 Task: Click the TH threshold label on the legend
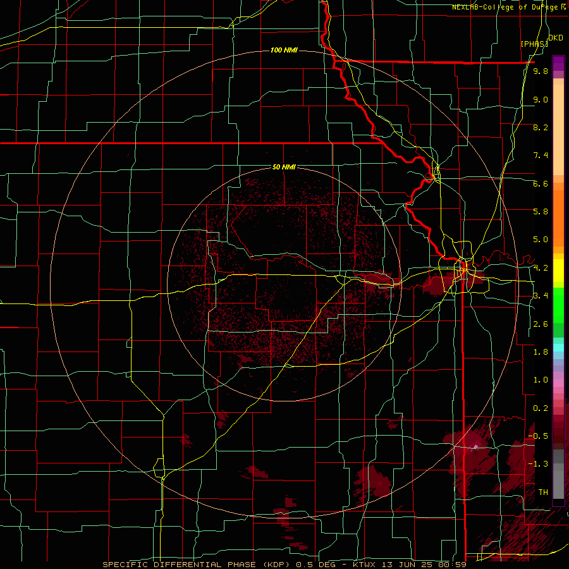pos(543,493)
